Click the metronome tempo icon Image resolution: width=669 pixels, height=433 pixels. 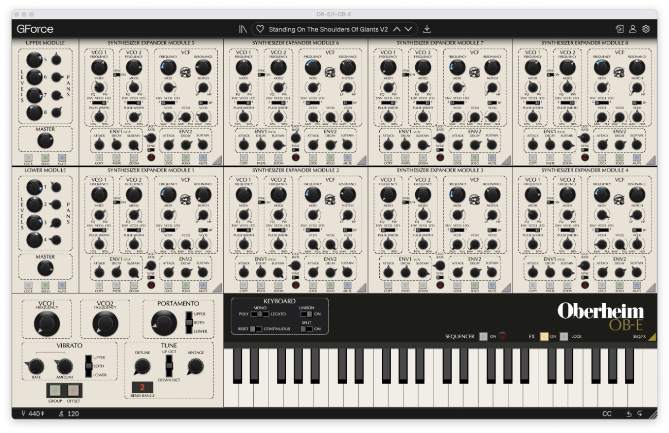pos(61,413)
